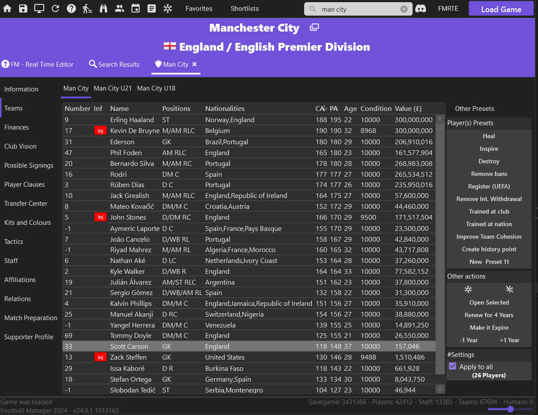
Task: Click the Remove bans preset
Action: click(x=489, y=174)
